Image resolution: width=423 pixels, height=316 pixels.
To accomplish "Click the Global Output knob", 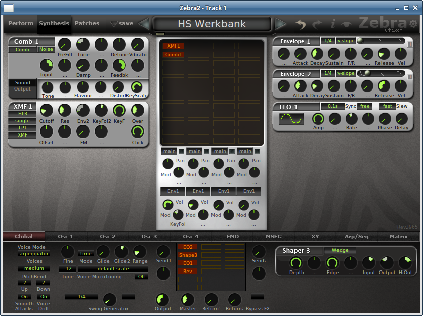I will 162,299.
